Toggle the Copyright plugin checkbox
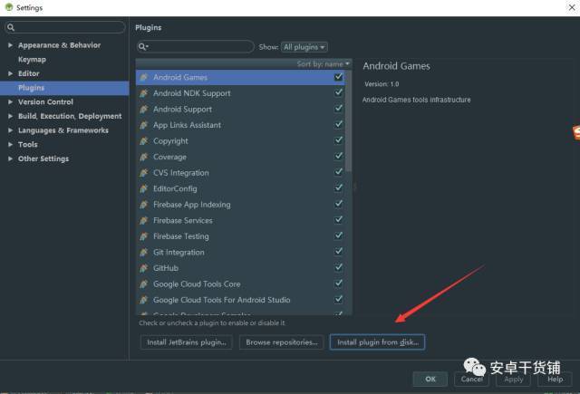 338,140
